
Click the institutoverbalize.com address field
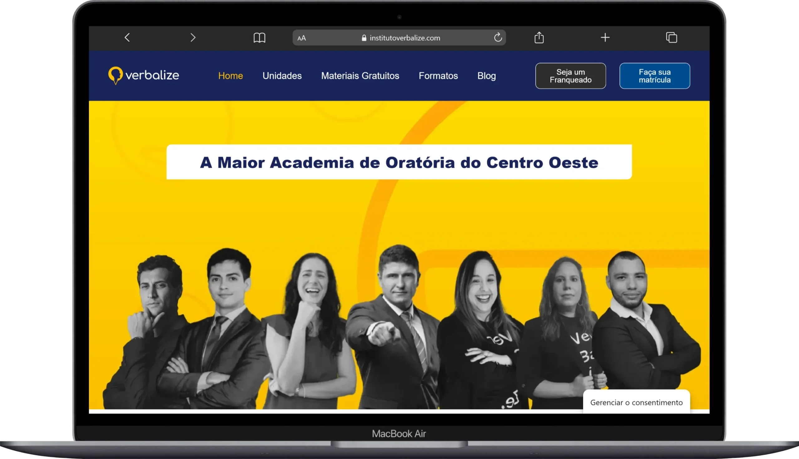click(399, 38)
